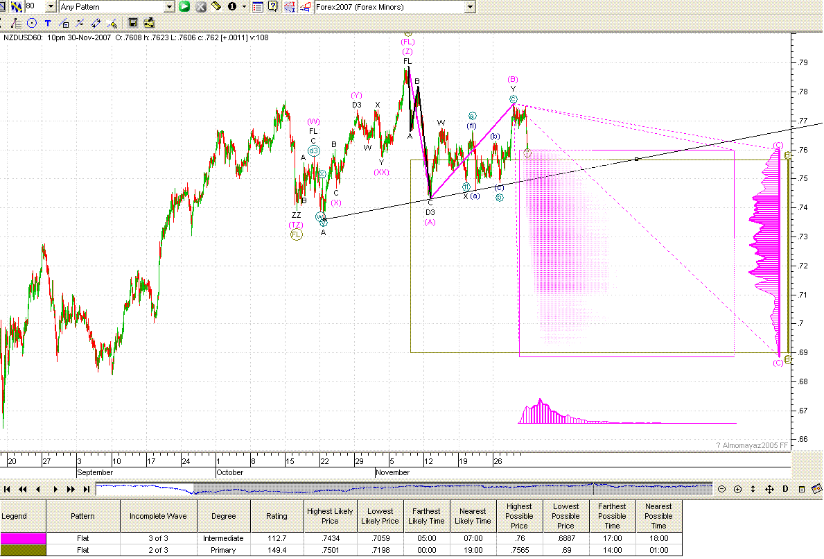Click the dotted wave projection icon

pyautogui.click(x=289, y=7)
